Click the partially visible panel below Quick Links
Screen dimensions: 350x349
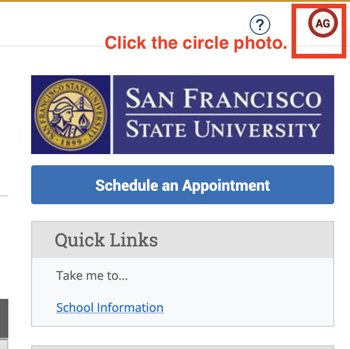182,347
